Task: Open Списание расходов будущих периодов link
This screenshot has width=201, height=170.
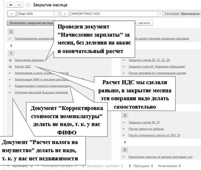Action: tap(41, 92)
